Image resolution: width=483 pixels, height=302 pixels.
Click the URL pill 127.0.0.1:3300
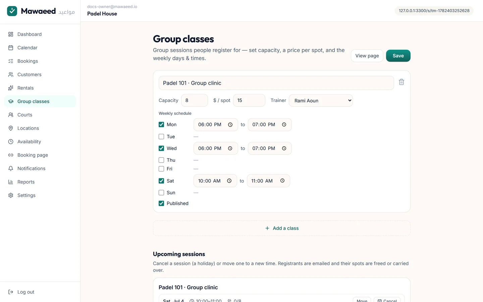click(x=434, y=11)
